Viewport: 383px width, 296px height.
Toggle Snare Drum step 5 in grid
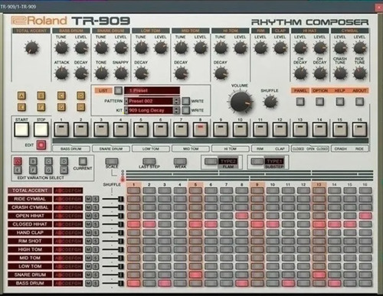pos(195,275)
